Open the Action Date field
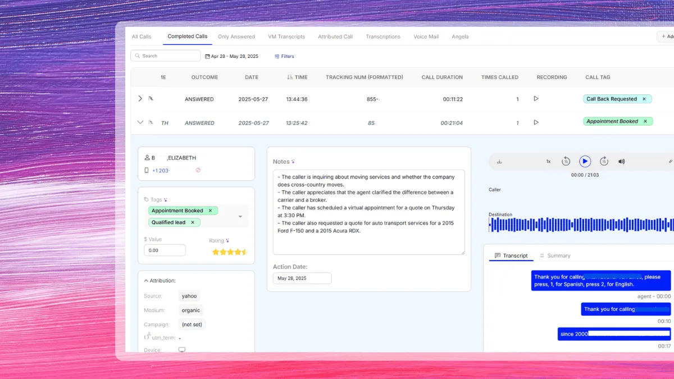Image resolution: width=674 pixels, height=379 pixels. 302,278
